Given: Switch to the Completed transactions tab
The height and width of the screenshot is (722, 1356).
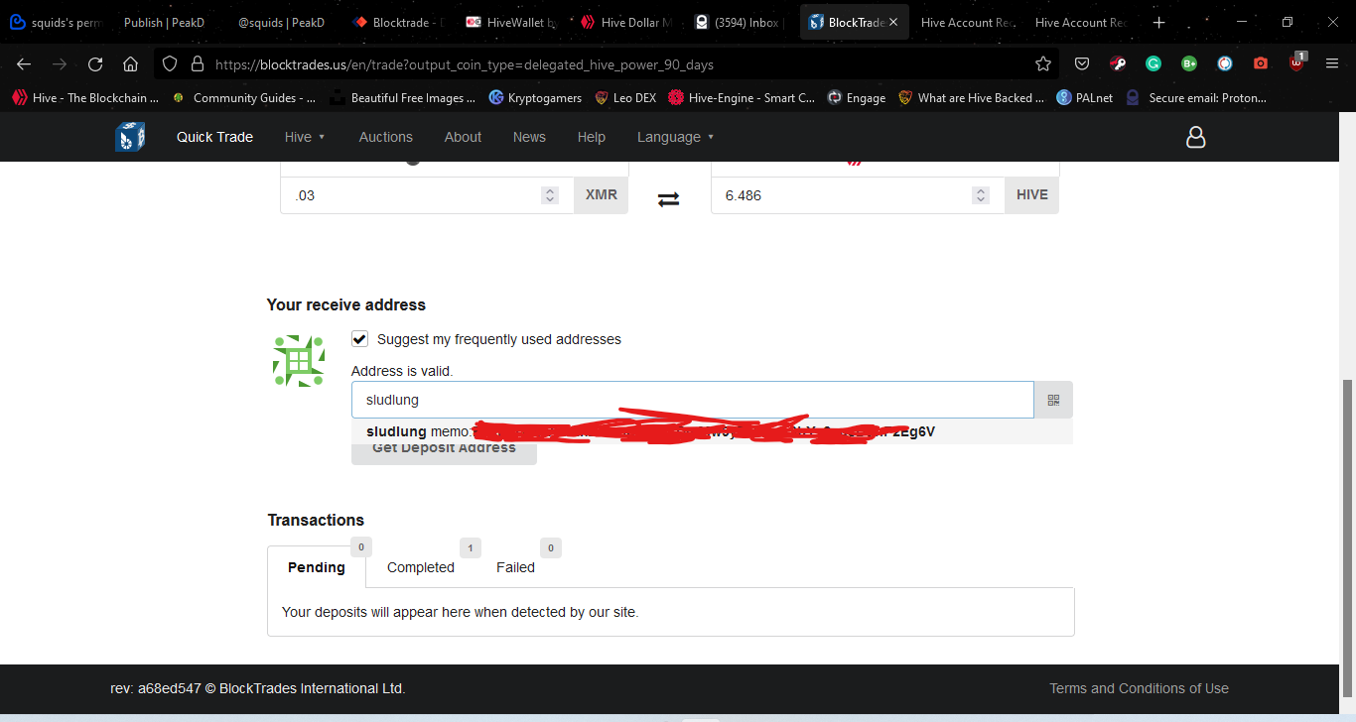Looking at the screenshot, I should click(421, 567).
